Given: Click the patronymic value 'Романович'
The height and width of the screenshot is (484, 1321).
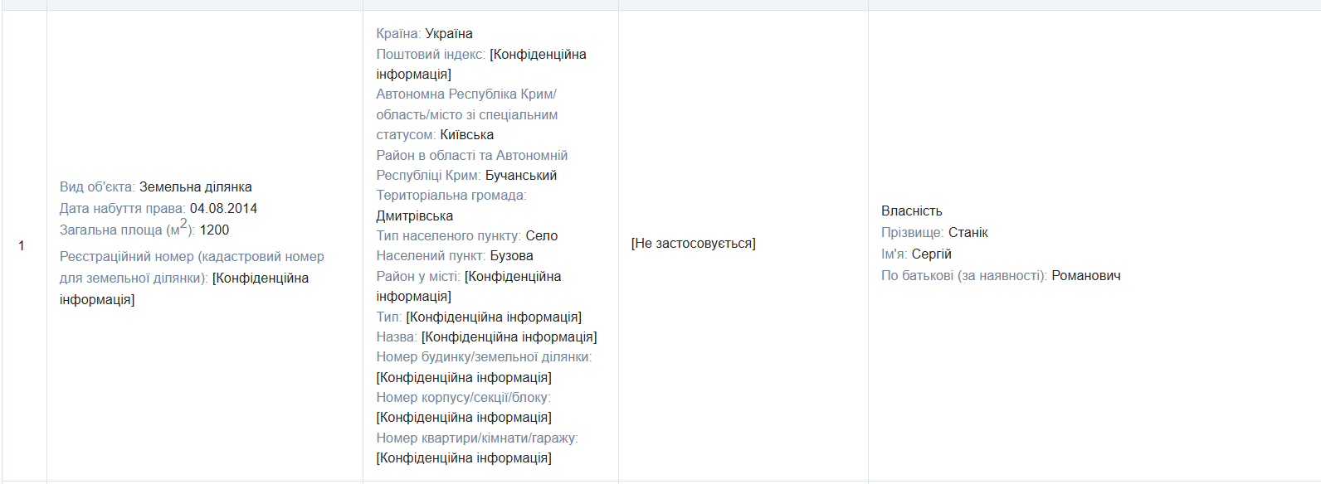Looking at the screenshot, I should 1086,276.
